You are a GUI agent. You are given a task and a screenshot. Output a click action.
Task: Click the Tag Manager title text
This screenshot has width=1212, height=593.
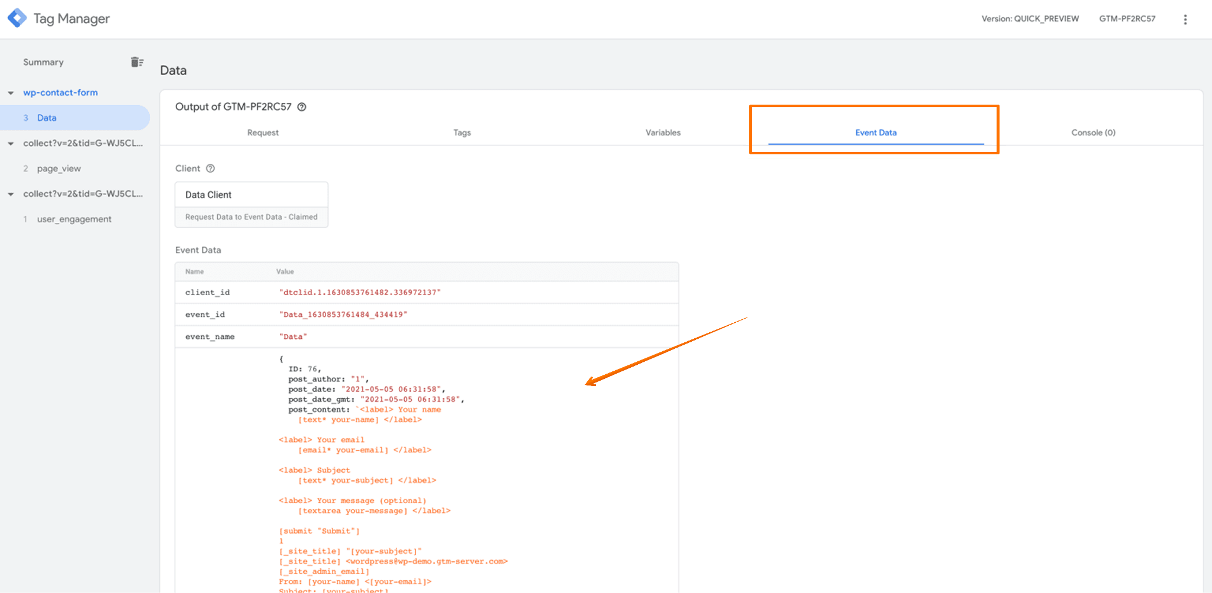(72, 19)
